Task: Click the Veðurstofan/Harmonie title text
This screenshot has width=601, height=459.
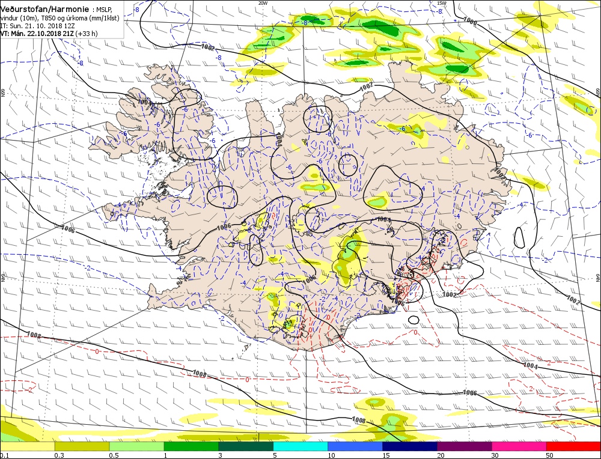Action: pyautogui.click(x=44, y=9)
